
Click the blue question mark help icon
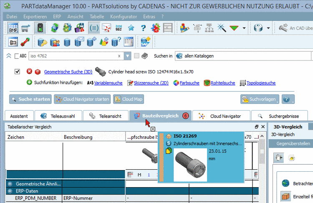pyautogui.click(x=143, y=28)
